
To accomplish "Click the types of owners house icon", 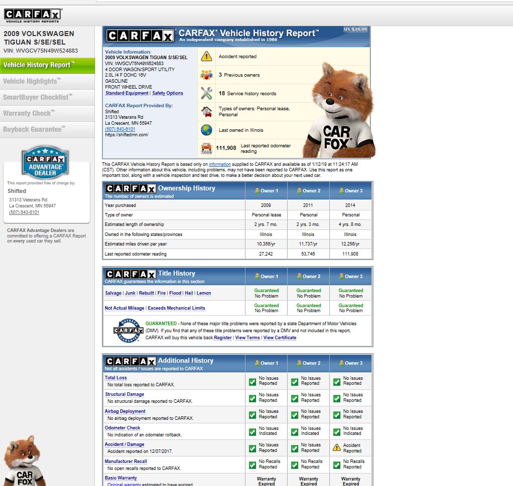I will point(206,112).
